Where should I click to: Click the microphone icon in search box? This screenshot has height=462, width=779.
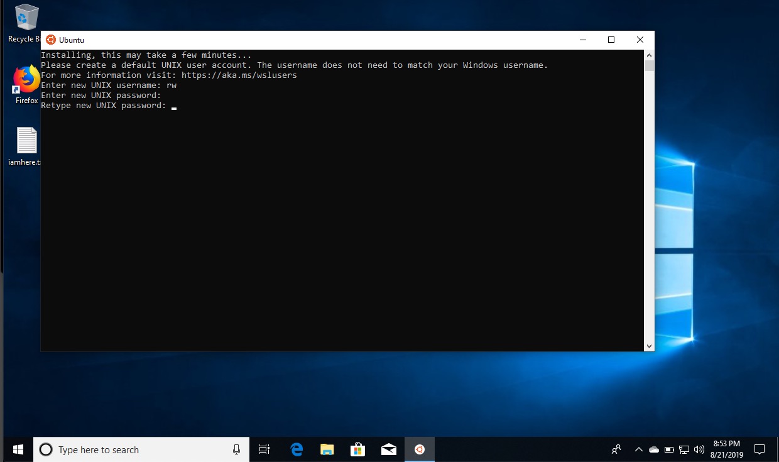[236, 449]
